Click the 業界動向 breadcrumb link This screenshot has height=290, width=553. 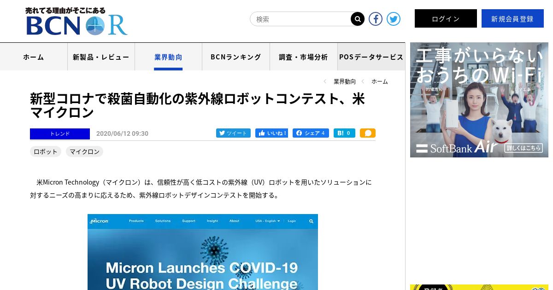pos(345,81)
